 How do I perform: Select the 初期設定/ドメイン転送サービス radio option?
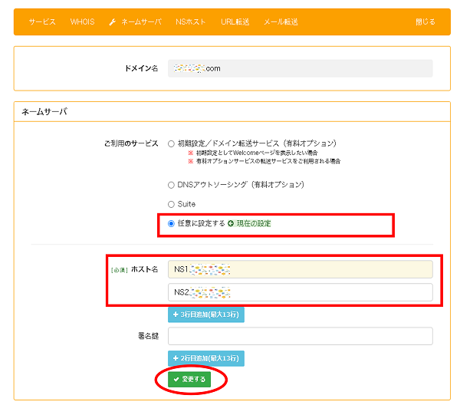171,143
